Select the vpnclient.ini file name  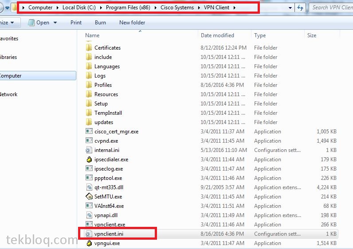tap(109, 234)
